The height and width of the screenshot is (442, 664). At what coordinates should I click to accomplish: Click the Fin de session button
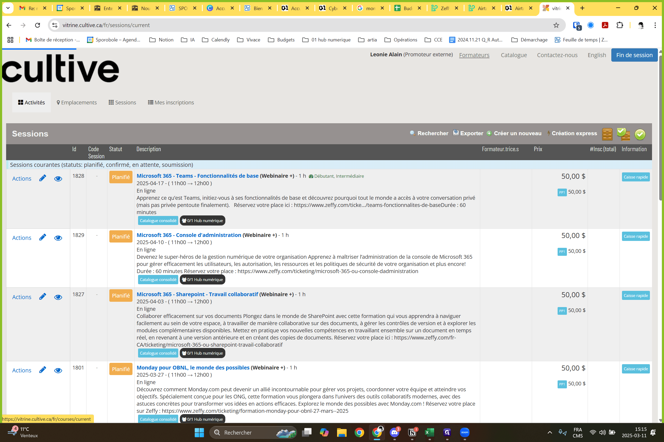pyautogui.click(x=634, y=55)
